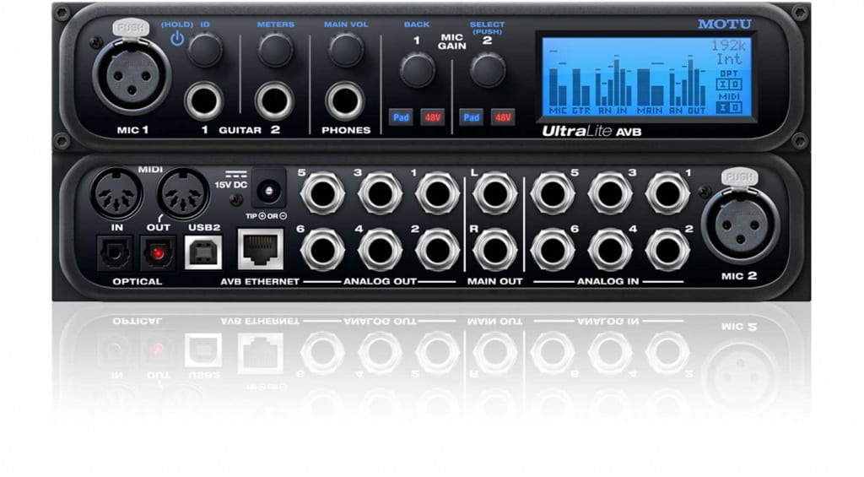
Task: Click the MIC 2 label
Action: (x=739, y=276)
